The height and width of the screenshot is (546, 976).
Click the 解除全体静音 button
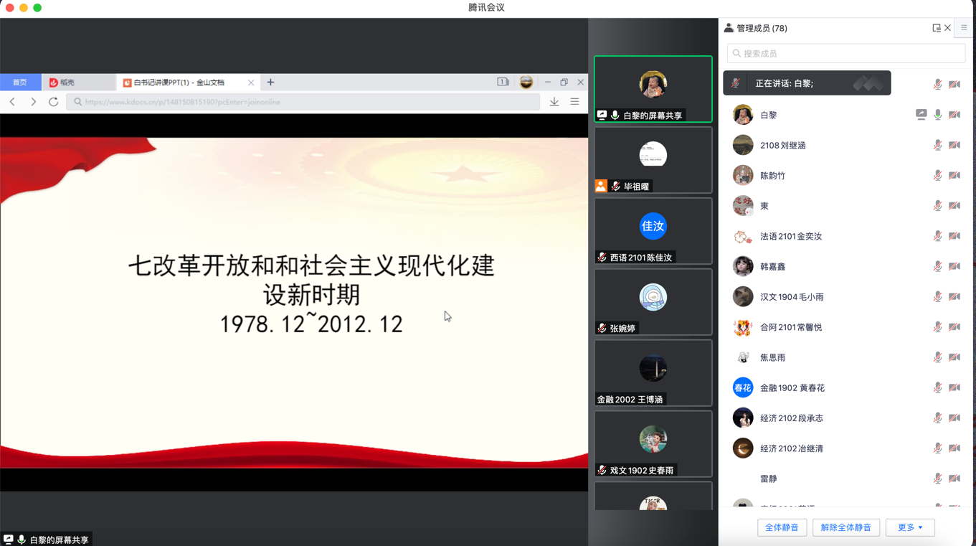tap(845, 527)
